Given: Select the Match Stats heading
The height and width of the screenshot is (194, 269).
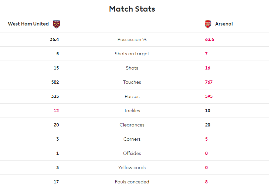Looking at the screenshot, I should coord(132,9).
